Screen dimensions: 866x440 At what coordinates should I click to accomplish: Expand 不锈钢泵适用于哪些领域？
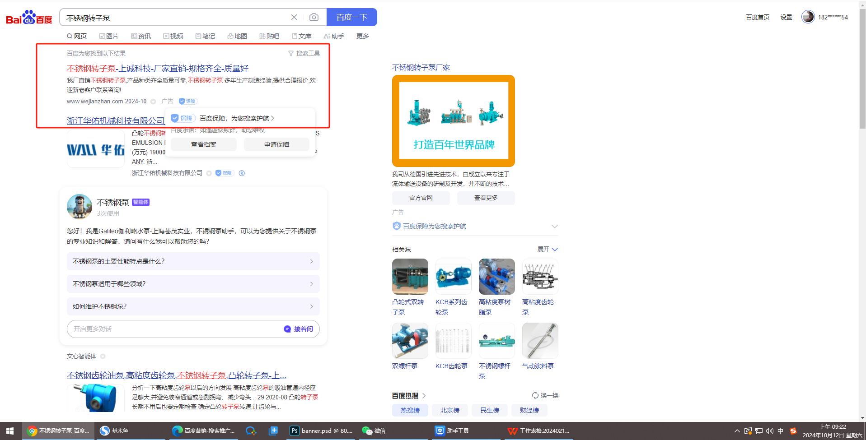click(x=193, y=284)
